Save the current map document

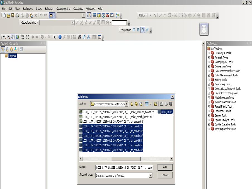coord(13,15)
